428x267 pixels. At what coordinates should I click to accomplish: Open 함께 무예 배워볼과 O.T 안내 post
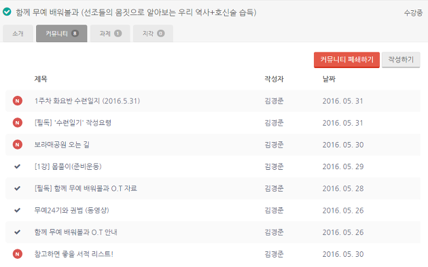point(75,232)
